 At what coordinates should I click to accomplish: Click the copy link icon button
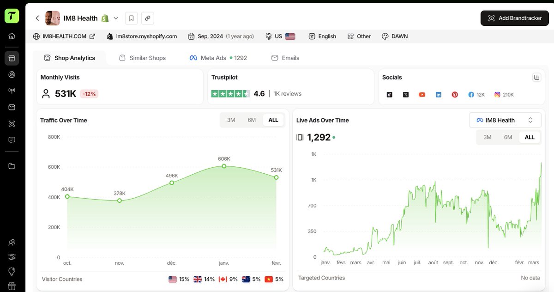pos(148,18)
